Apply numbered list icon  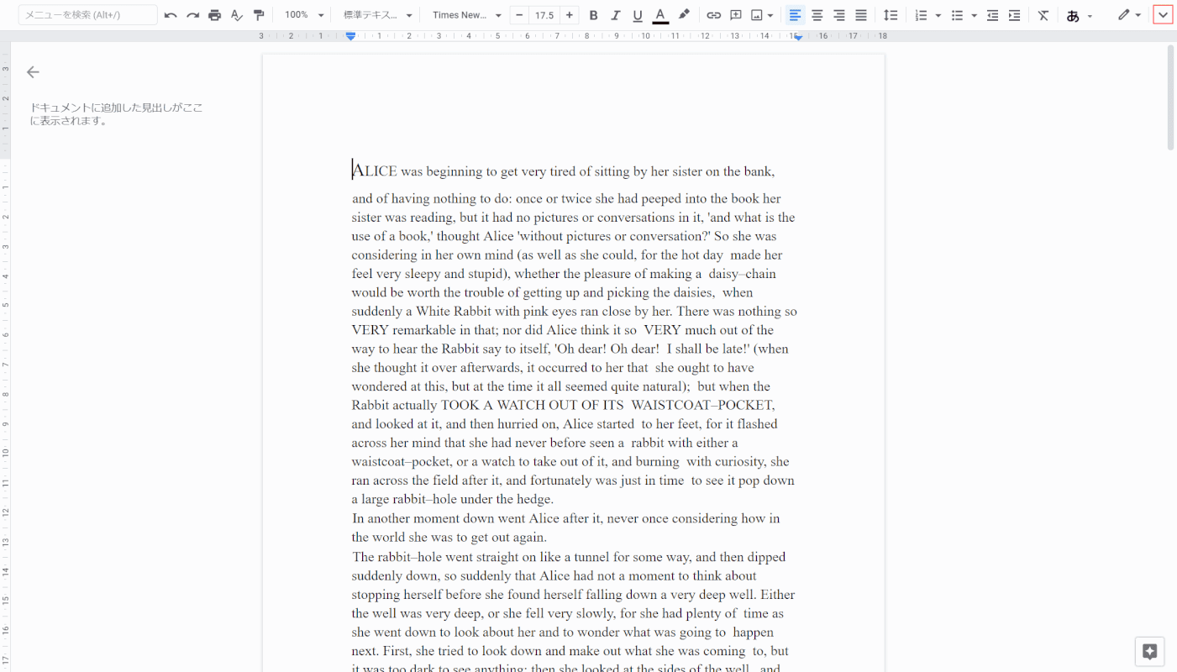pos(921,15)
